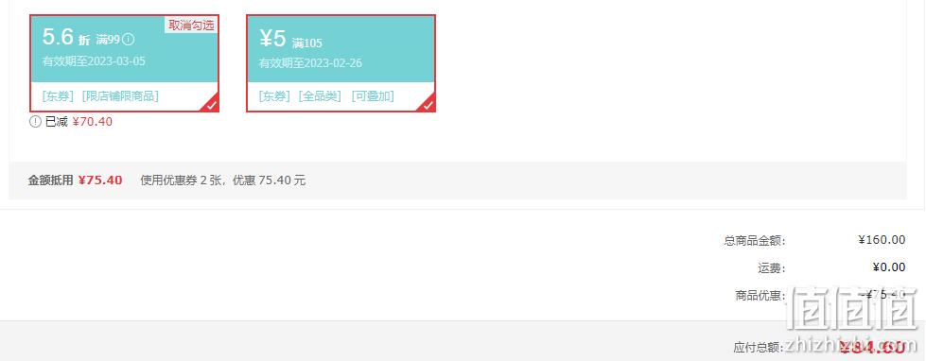This screenshot has width=926, height=361.
Task: Click the 运费 ¥0.00 value
Action: tap(889, 267)
